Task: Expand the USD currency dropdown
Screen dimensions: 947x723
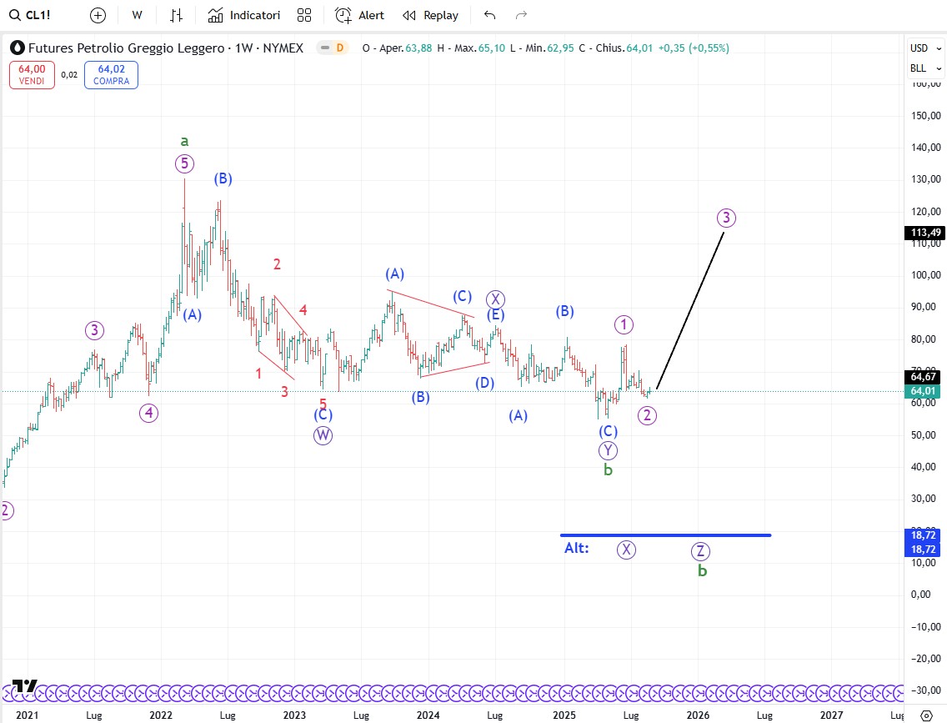Action: 925,48
